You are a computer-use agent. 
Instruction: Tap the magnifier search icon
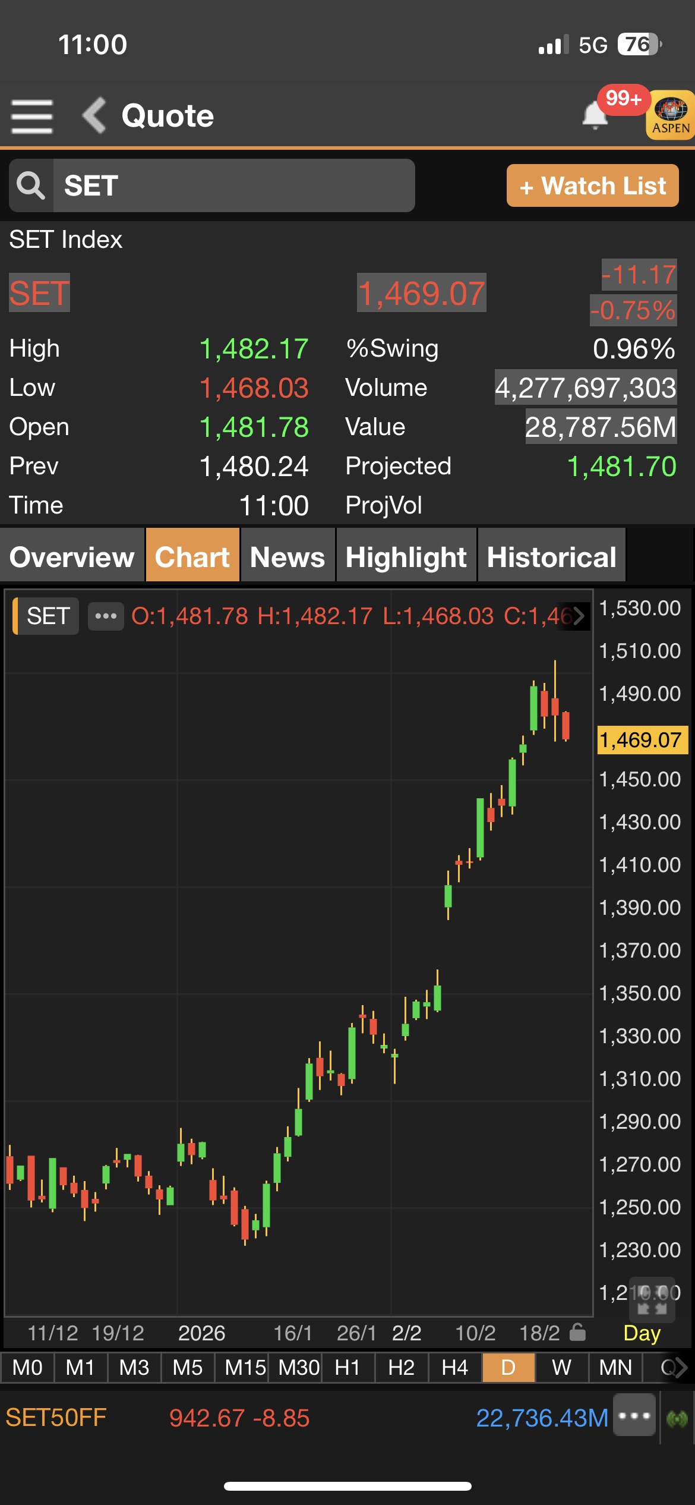tap(31, 185)
